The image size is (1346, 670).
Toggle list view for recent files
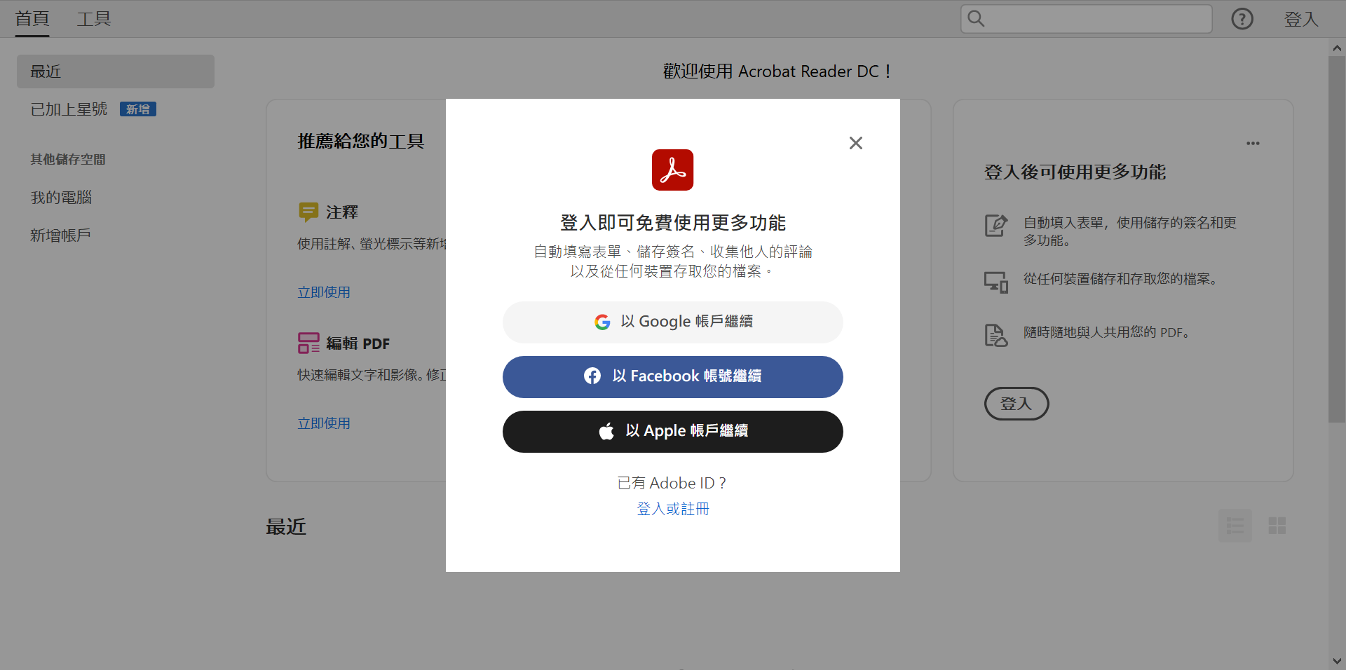point(1235,526)
